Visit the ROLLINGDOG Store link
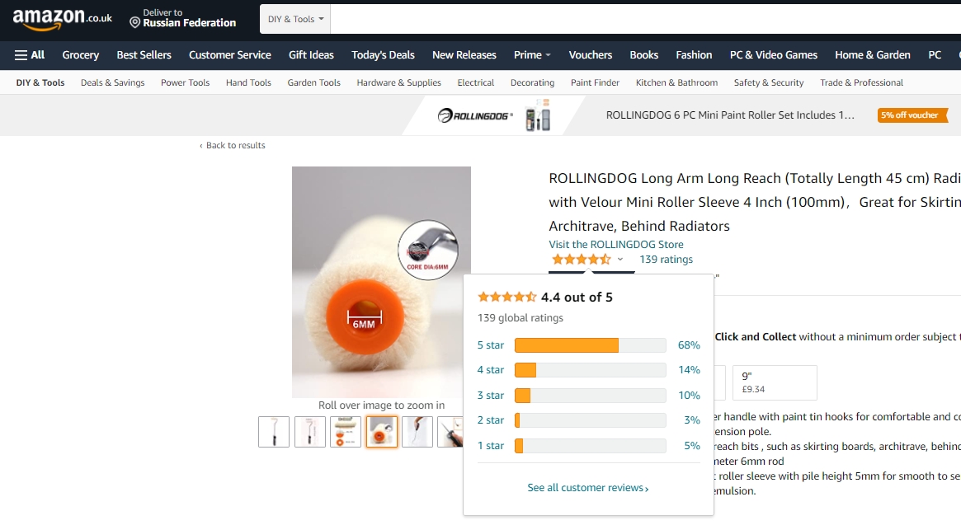961x525 pixels. coord(616,245)
